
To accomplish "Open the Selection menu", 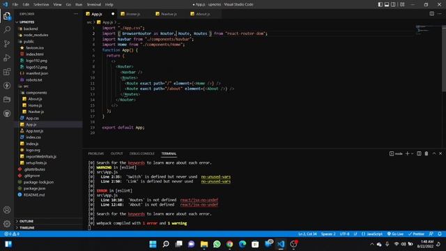I will coord(41,4).
